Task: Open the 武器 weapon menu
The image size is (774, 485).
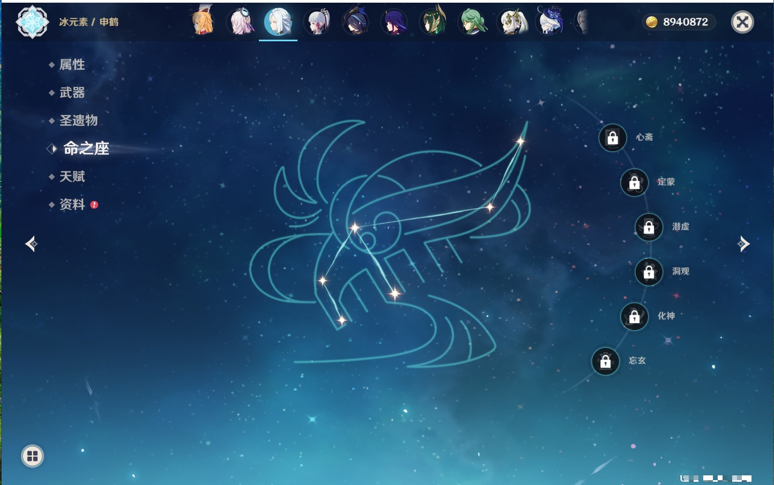Action: click(x=72, y=93)
